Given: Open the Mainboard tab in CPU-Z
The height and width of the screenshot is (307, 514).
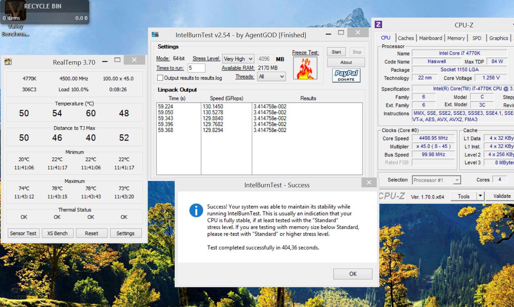Looking at the screenshot, I should click(430, 38).
